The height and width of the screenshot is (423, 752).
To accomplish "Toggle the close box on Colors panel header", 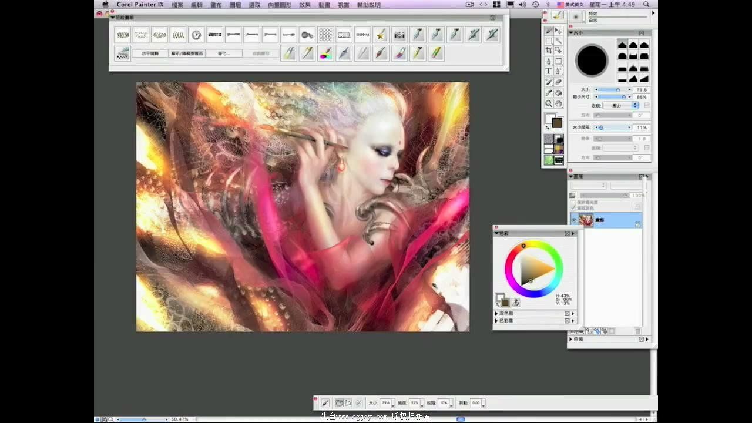I will [x=567, y=233].
